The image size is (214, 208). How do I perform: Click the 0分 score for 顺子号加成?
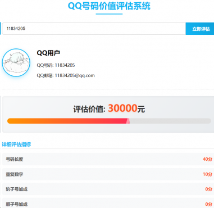(x=209, y=204)
